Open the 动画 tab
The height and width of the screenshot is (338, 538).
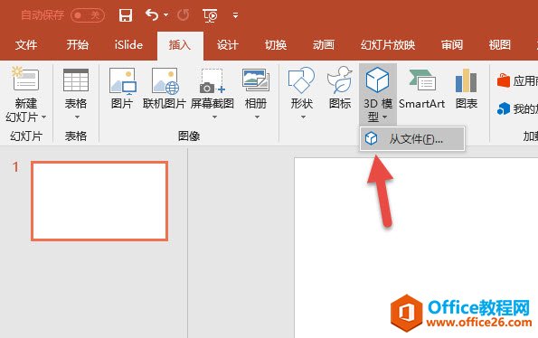click(x=323, y=45)
